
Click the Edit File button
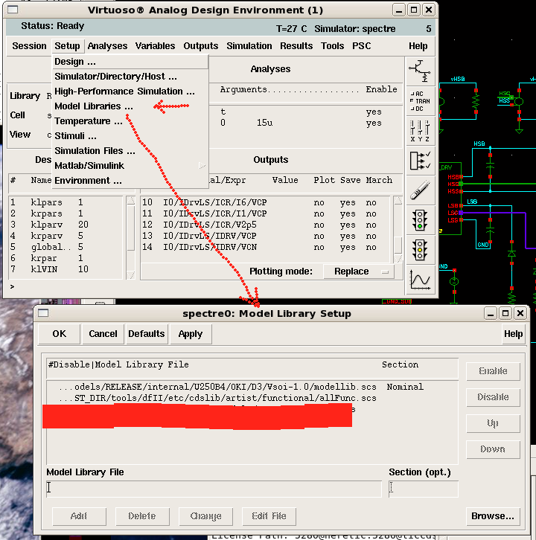(x=269, y=516)
